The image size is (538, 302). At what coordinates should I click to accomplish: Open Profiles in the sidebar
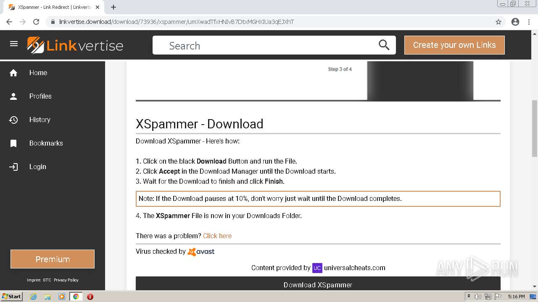point(40,96)
